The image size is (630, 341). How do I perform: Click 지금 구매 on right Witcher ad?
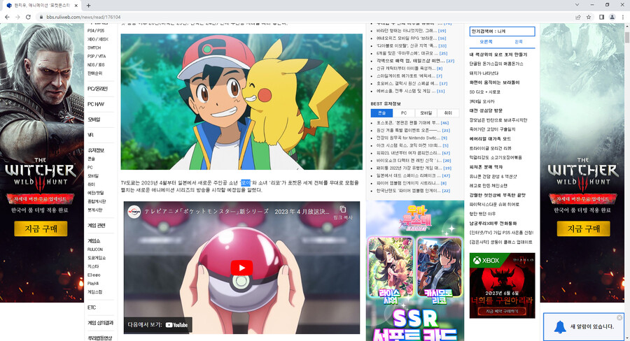(x=583, y=228)
